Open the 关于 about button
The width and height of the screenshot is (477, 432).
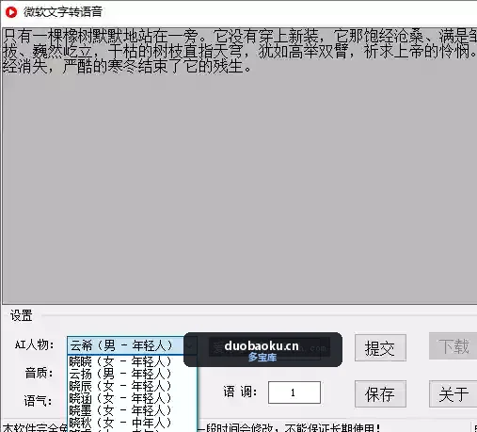point(453,394)
